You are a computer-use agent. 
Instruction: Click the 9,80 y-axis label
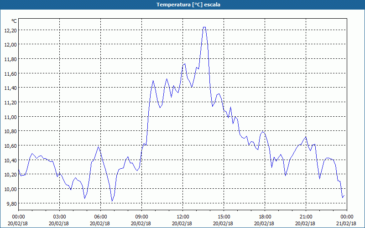click(x=12, y=204)
